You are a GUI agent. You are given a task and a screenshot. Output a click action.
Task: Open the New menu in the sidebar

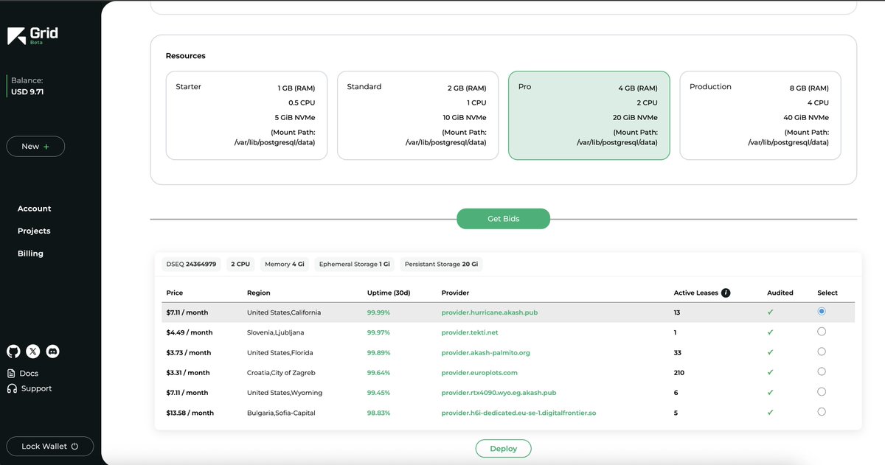(x=35, y=146)
